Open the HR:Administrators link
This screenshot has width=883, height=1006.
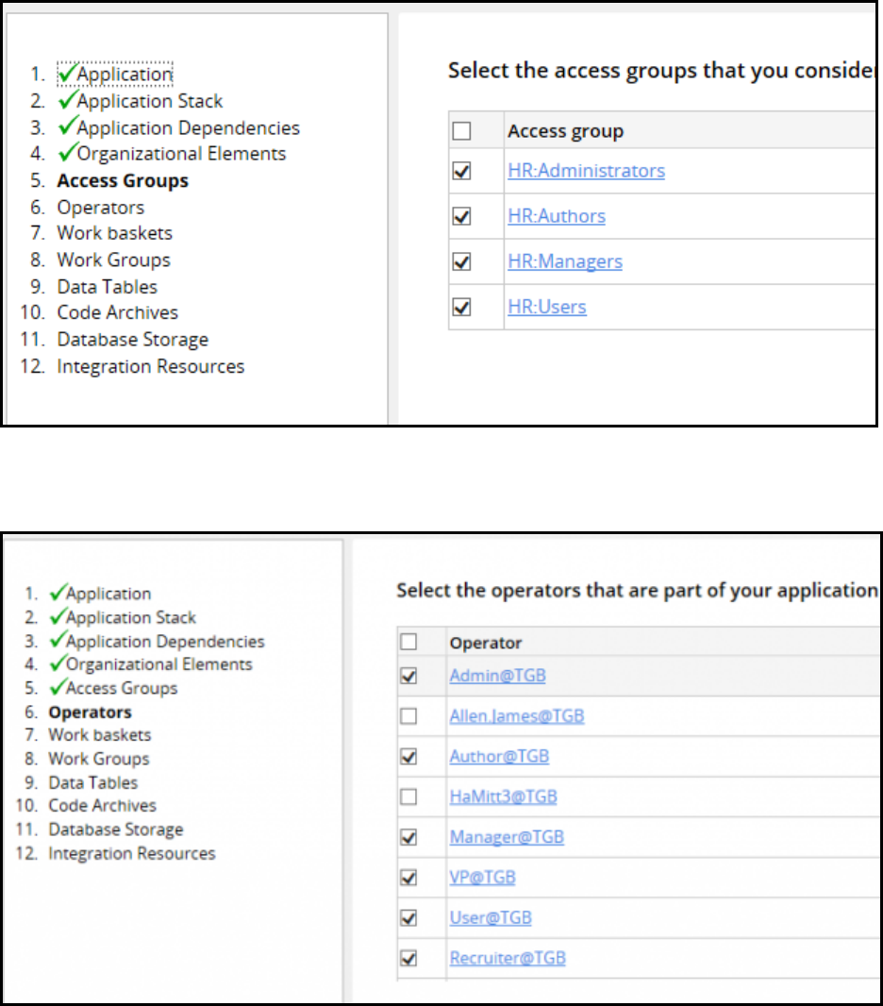coord(586,171)
